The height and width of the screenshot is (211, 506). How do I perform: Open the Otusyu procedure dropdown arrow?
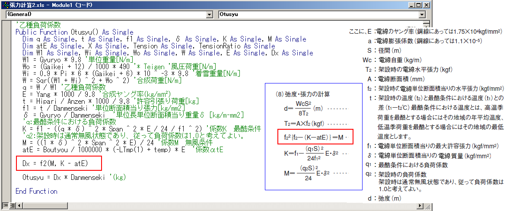click(423, 15)
